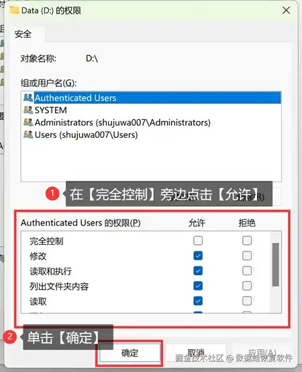Select Administrators (shujuwa007\Administrators) entry

pos(151,122)
